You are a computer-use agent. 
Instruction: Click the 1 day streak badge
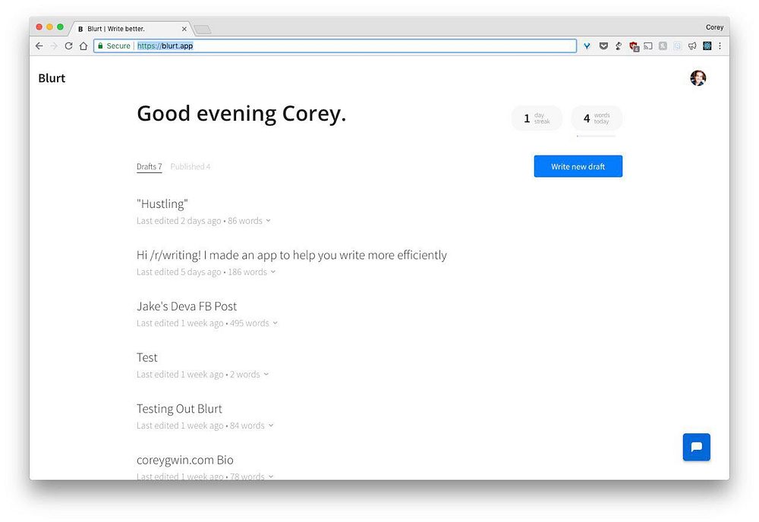pos(537,118)
